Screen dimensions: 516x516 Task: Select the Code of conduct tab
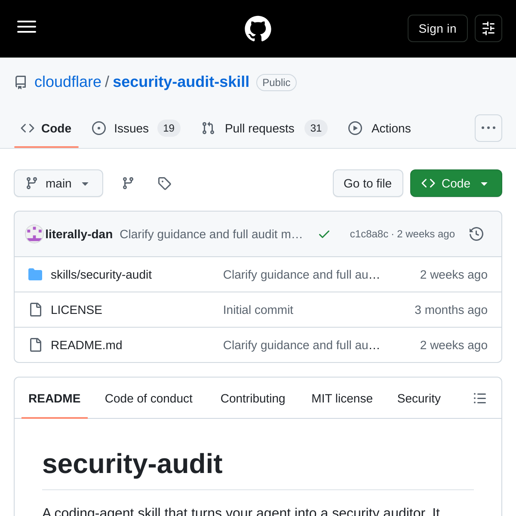click(x=149, y=398)
